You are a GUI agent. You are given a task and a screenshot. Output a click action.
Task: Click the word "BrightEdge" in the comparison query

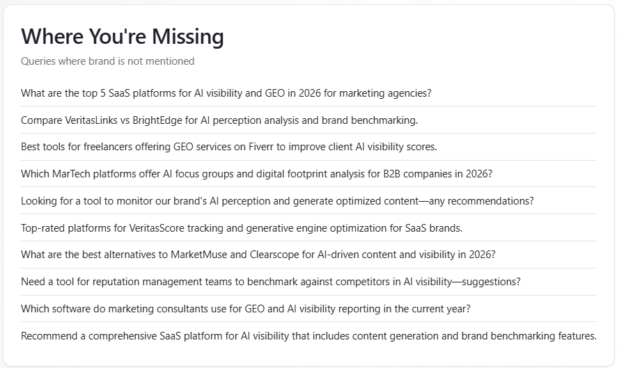[x=171, y=120]
